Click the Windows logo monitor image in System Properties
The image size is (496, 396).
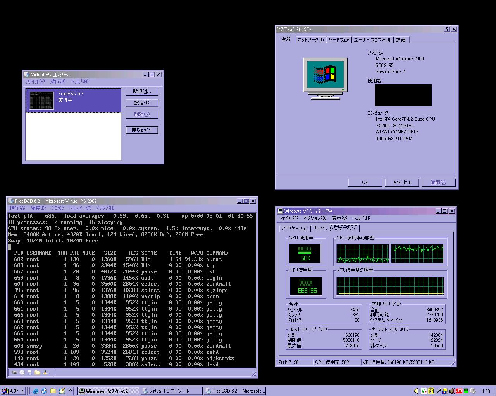[325, 79]
